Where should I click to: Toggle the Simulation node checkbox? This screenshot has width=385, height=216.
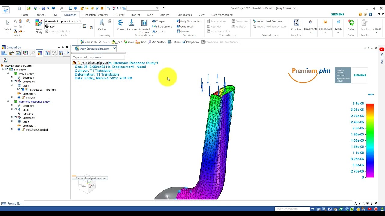[x=7, y=70]
